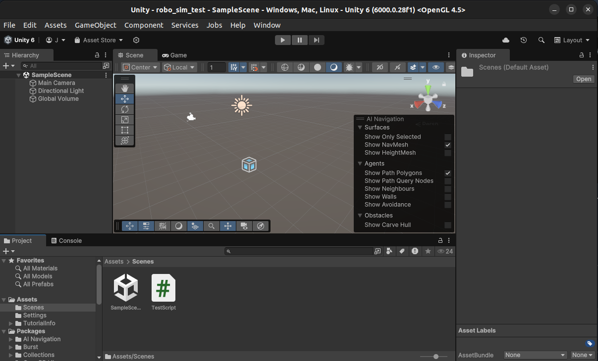
Task: Click the Open button in the Inspector
Action: [x=583, y=79]
